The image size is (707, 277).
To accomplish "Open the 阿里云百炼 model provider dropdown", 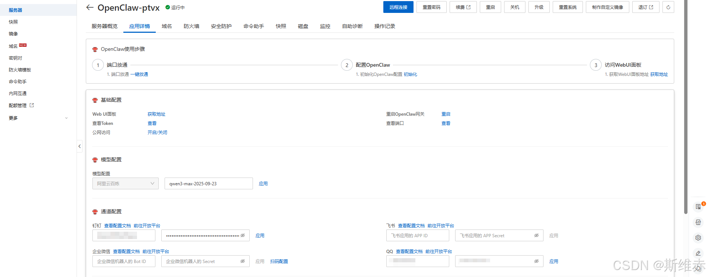I will coord(126,183).
